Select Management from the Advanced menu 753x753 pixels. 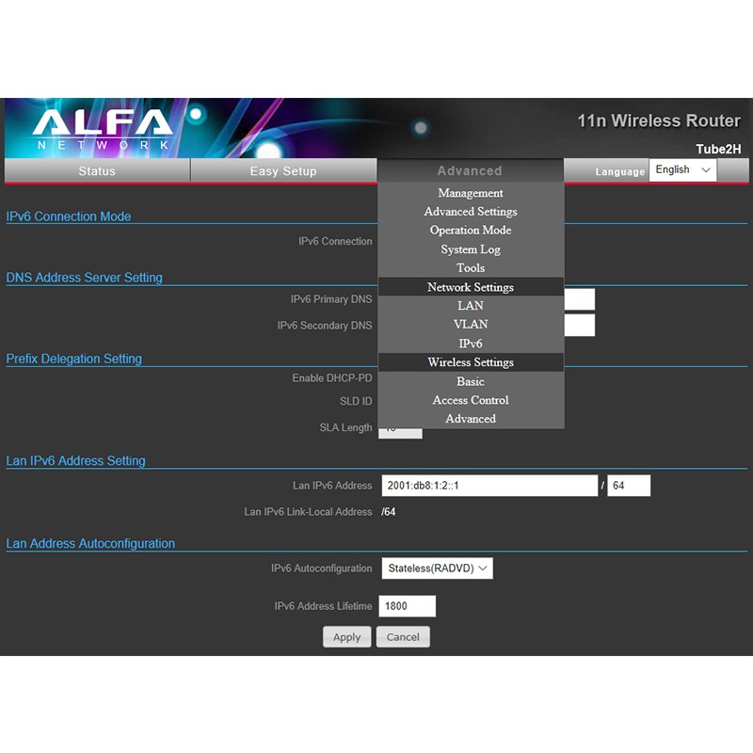coord(471,193)
